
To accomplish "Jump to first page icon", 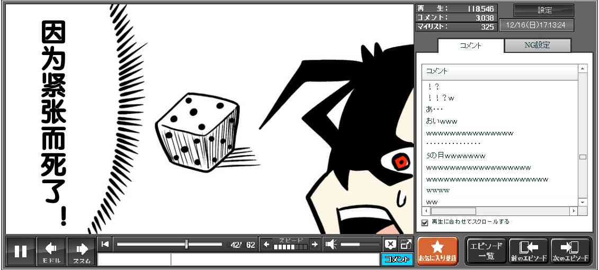I will pos(105,244).
